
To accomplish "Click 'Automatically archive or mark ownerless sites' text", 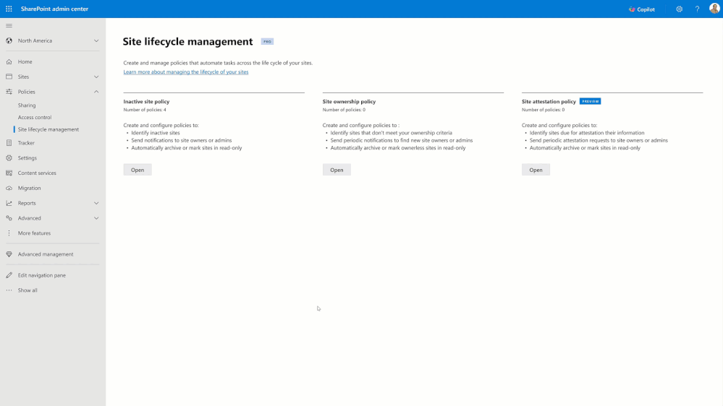I will tap(398, 148).
